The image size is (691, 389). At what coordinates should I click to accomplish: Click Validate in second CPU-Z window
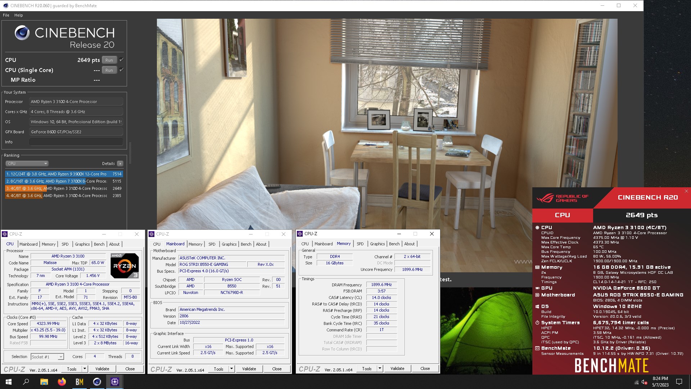(x=249, y=369)
